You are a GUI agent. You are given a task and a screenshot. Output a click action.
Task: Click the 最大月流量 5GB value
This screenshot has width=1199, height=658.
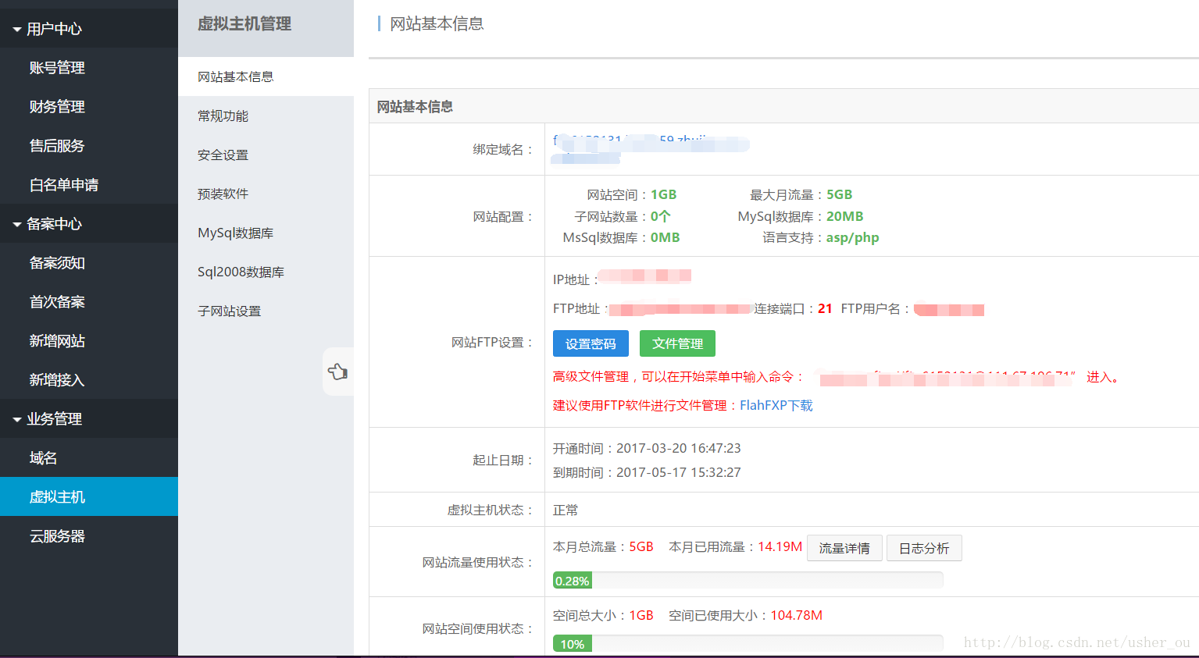tap(840, 194)
